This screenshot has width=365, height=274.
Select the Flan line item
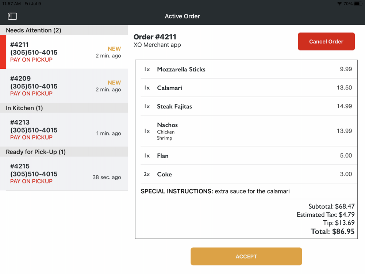tap(249, 156)
